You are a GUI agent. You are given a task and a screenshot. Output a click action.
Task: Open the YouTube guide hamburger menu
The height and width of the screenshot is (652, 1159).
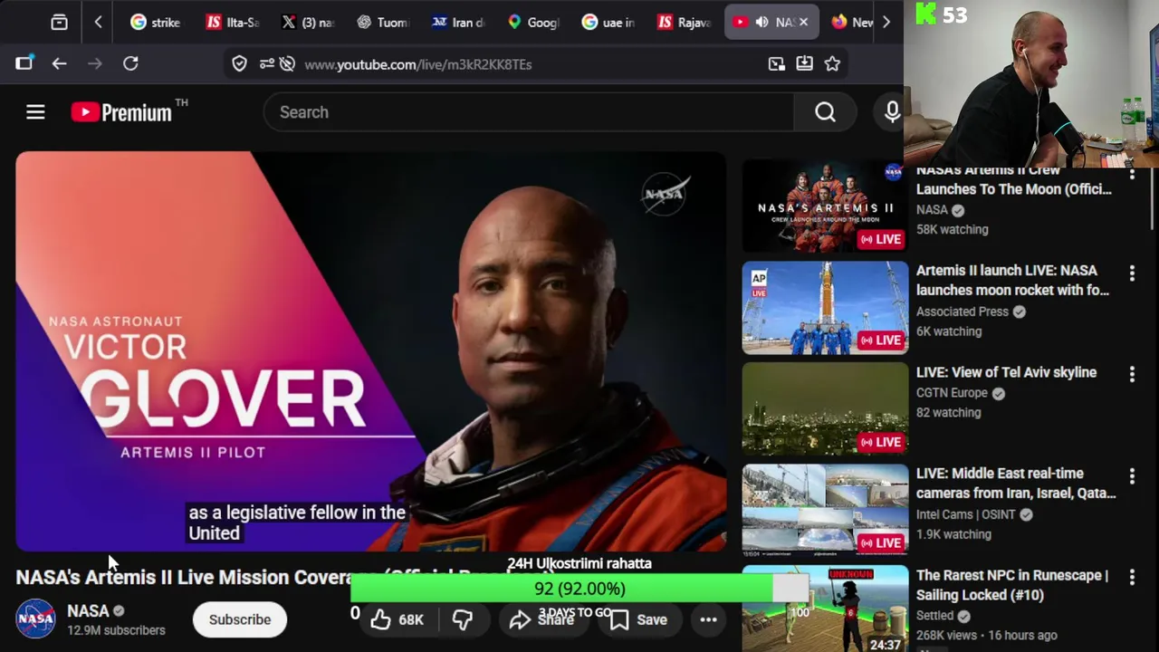(x=35, y=112)
